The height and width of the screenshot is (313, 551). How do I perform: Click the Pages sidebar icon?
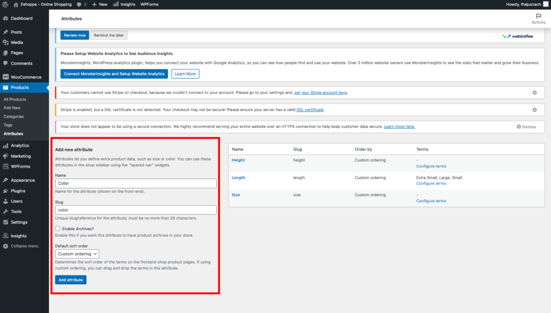pos(5,53)
